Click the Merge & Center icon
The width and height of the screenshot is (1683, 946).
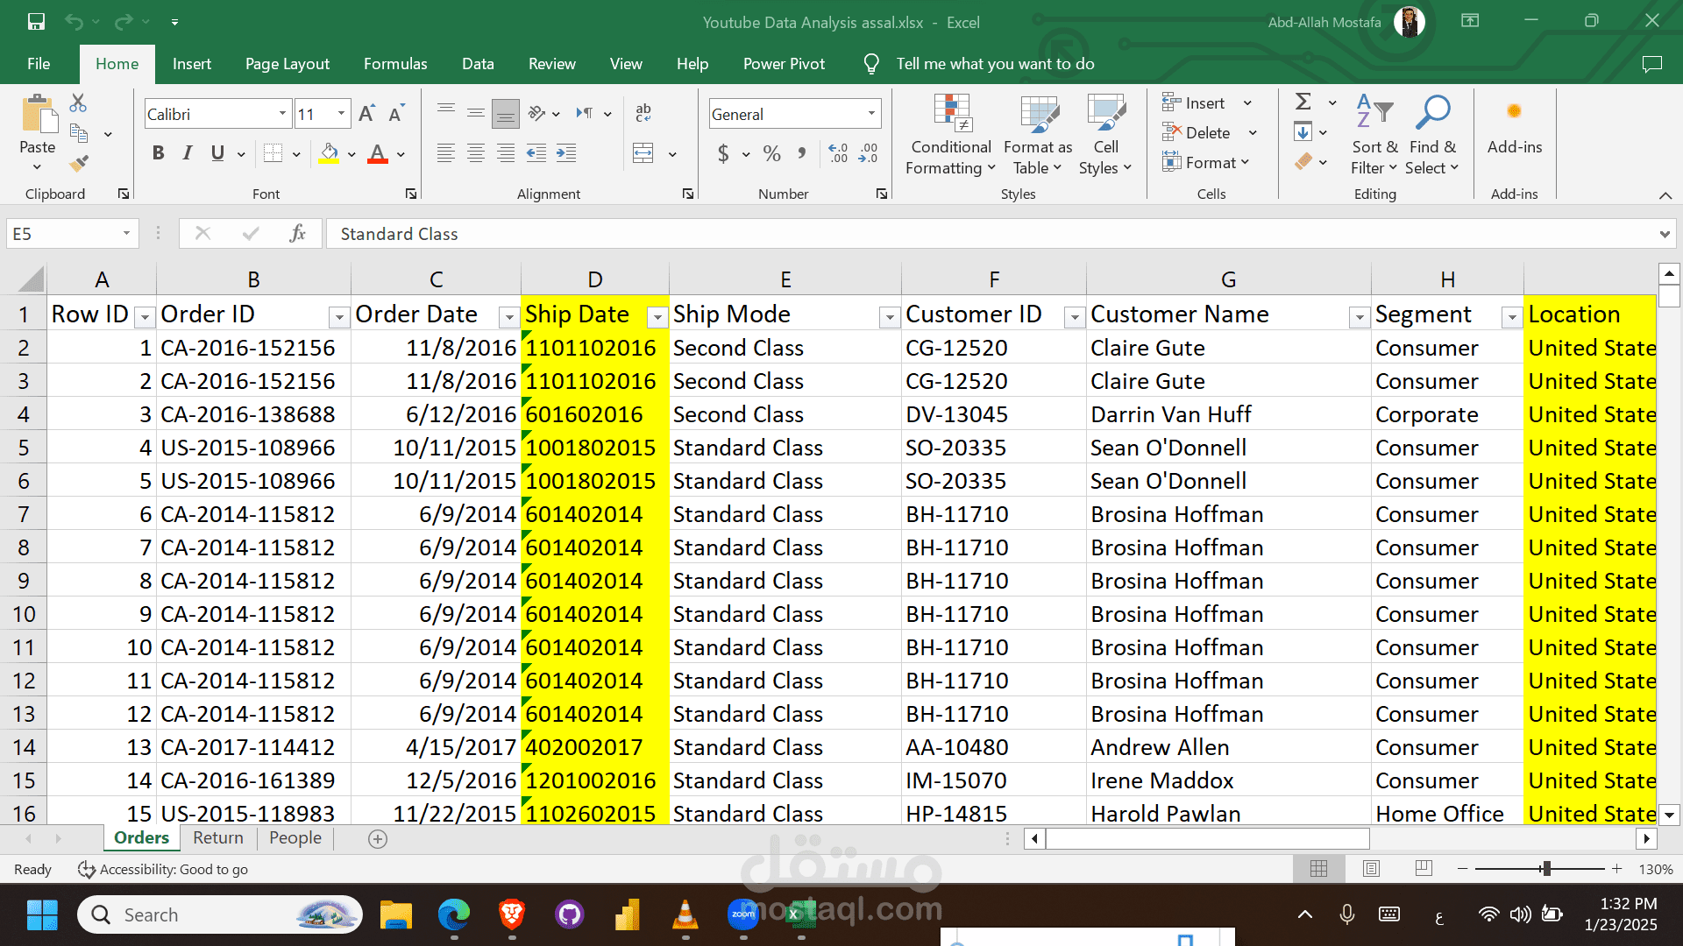(x=643, y=154)
